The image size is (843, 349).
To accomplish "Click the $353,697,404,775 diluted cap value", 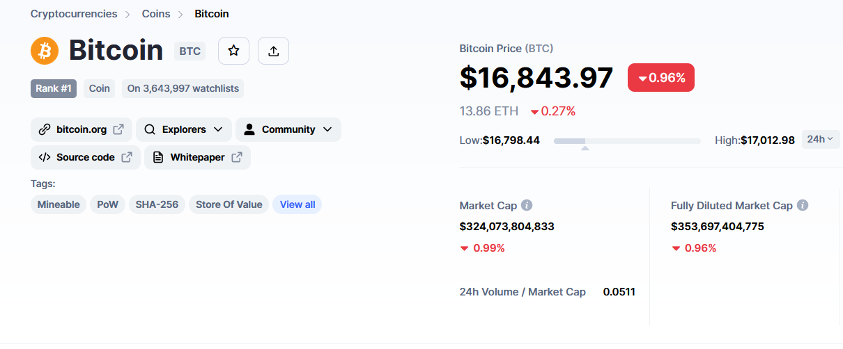I will [x=718, y=227].
